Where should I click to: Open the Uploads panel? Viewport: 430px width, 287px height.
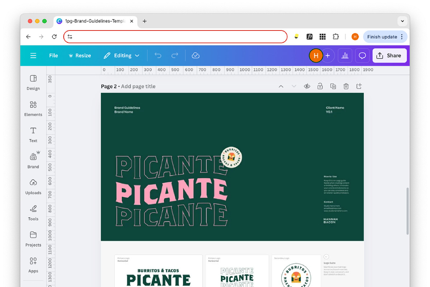pyautogui.click(x=33, y=187)
